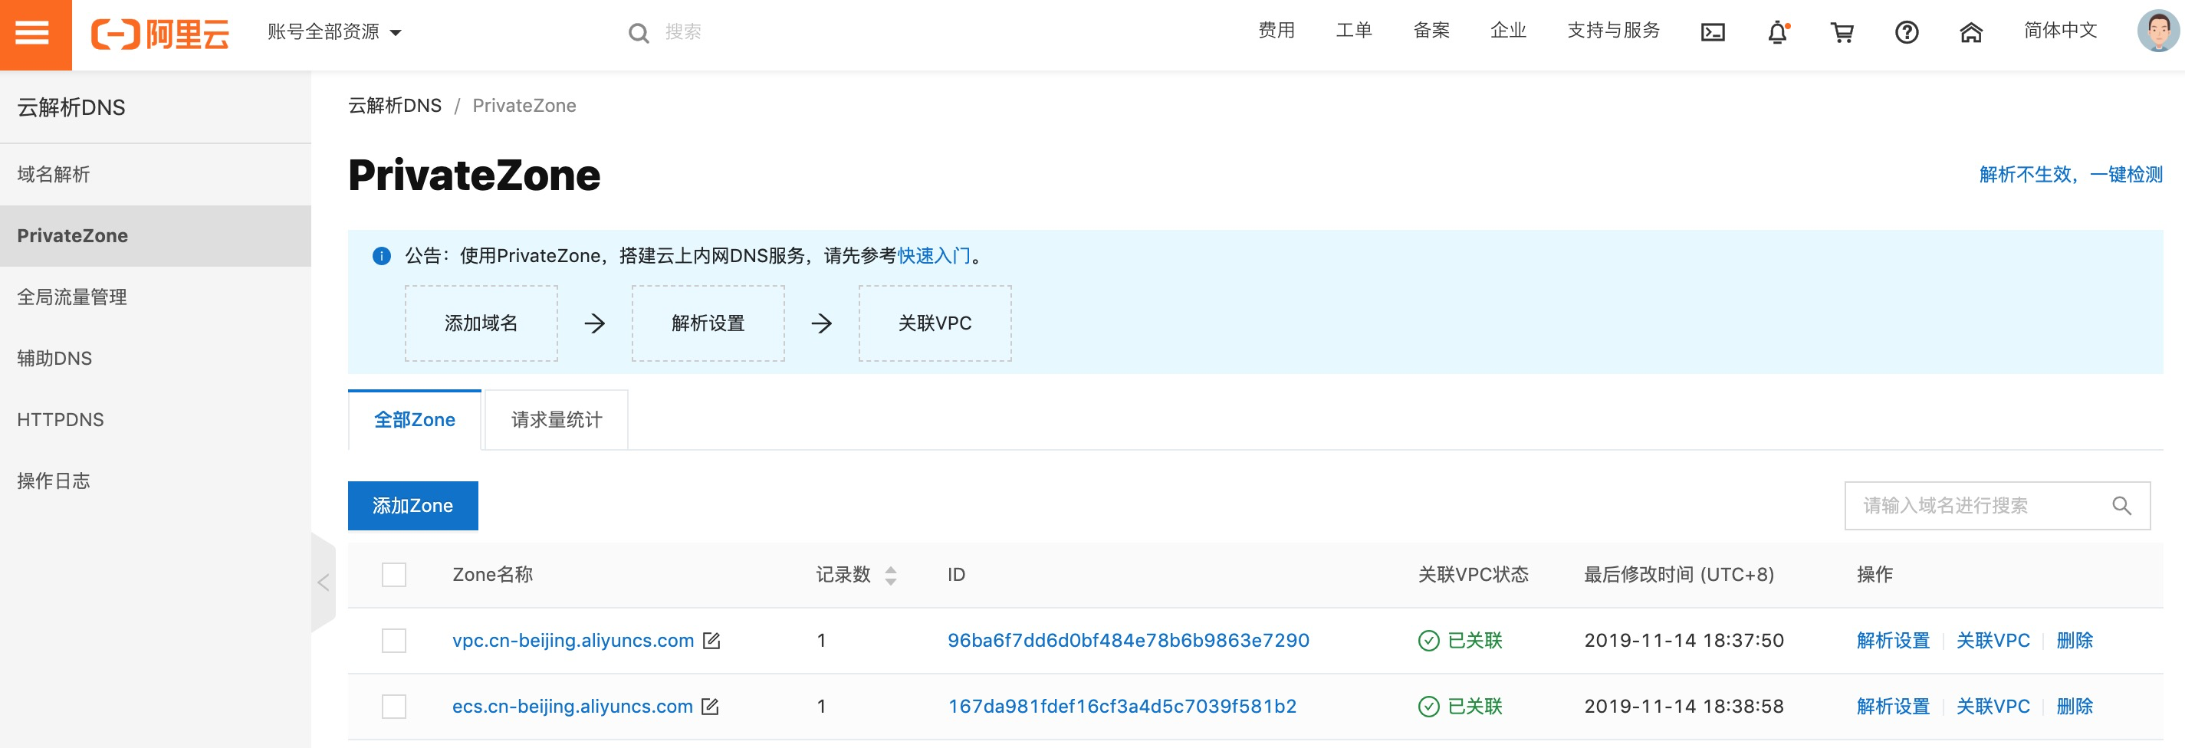This screenshot has width=2185, height=748.
Task: Click the info icon in the announcement
Action: point(382,256)
